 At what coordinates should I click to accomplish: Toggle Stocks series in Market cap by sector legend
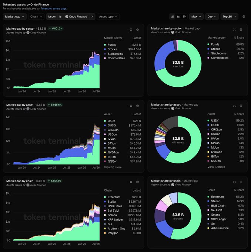click(123, 49)
